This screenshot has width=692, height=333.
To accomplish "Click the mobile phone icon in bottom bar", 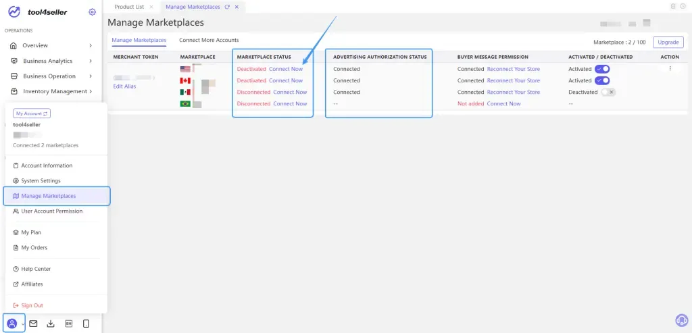I will click(86, 324).
